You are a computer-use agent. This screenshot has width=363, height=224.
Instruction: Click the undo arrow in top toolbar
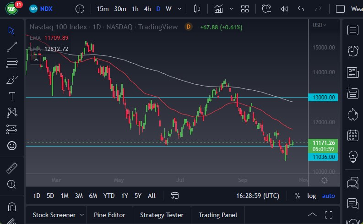301,9
